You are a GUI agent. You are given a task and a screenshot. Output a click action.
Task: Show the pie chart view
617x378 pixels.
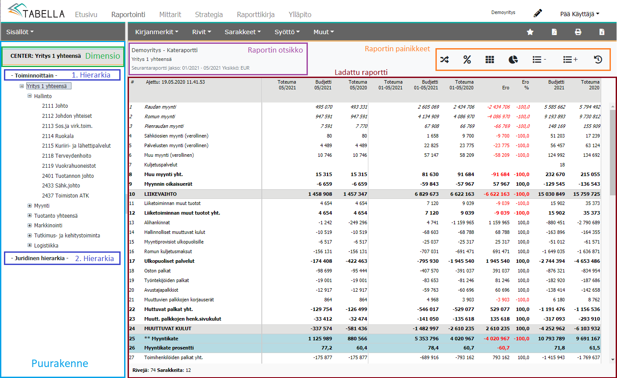513,60
